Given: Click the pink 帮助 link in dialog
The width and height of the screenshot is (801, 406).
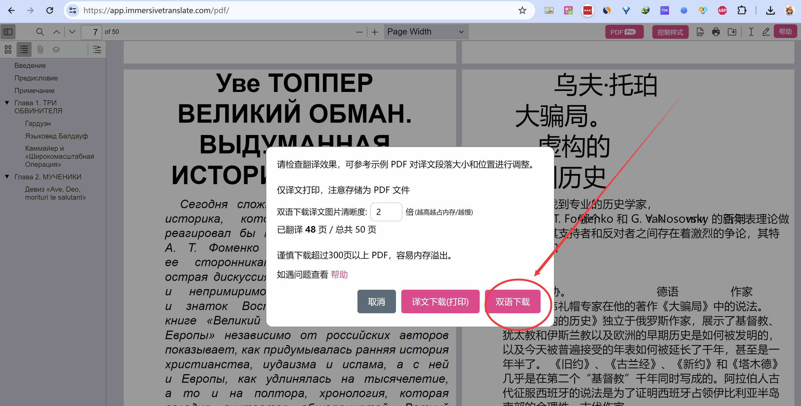Looking at the screenshot, I should pyautogui.click(x=339, y=274).
